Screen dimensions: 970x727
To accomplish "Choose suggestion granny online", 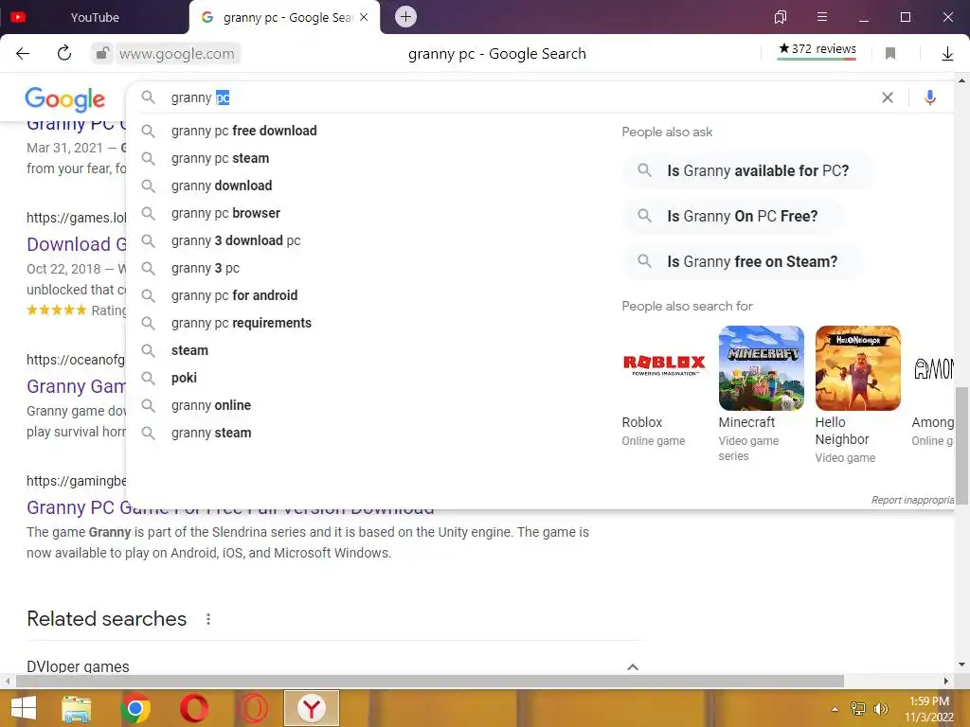I will point(211,405).
